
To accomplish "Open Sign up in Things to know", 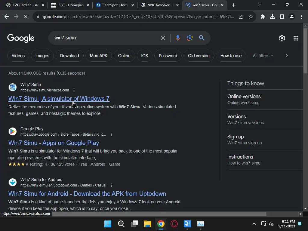I will [x=265, y=140].
